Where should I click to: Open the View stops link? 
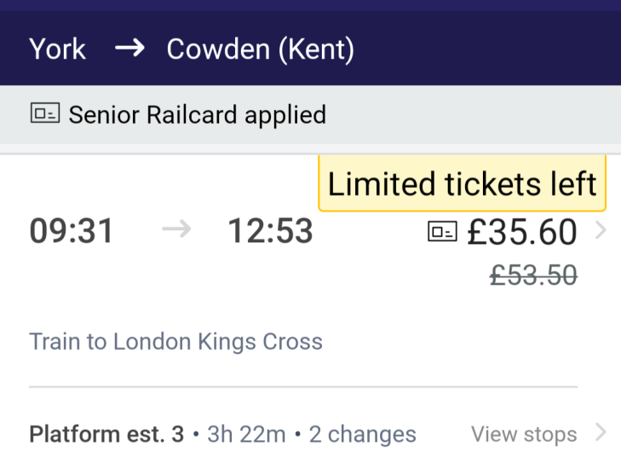tap(524, 434)
